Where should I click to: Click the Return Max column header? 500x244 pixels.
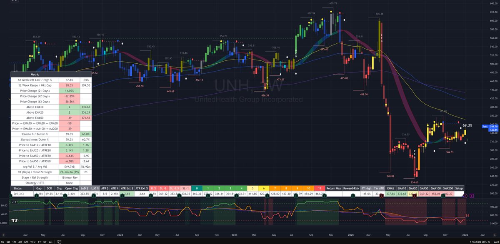[334, 189]
